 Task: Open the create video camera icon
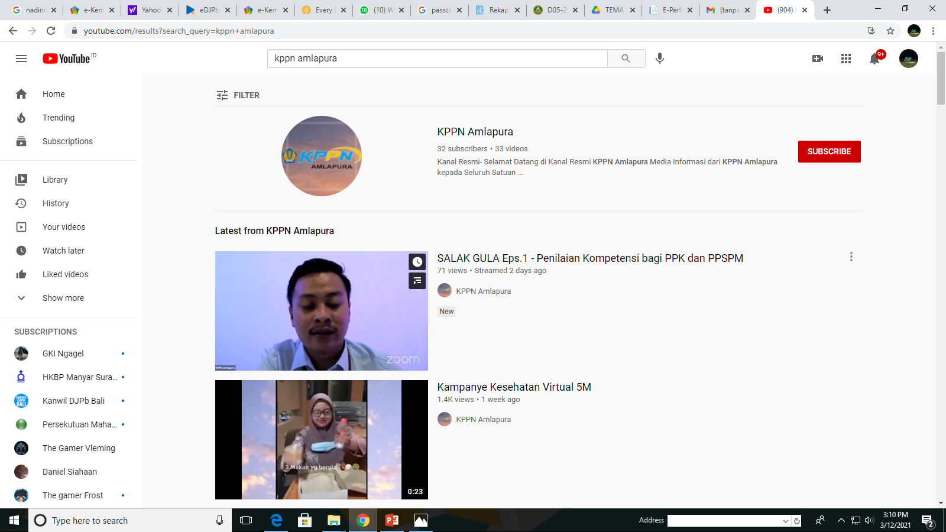(818, 59)
